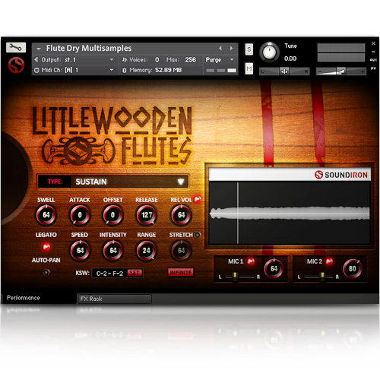Toggle the Auto-Pan button
Image resolution: width=380 pixels, height=380 pixels.
(46, 272)
